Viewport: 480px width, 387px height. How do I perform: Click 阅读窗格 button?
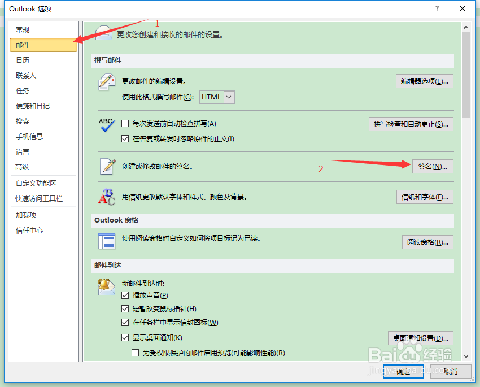click(x=427, y=242)
